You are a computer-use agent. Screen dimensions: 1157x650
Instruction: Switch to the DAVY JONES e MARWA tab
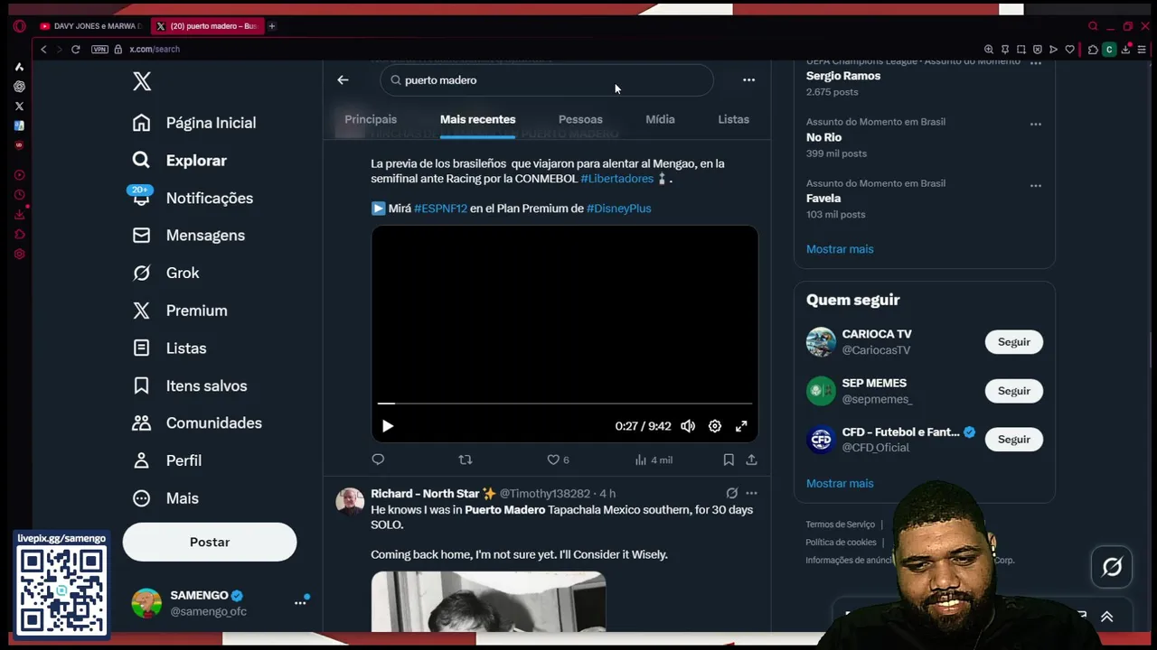click(x=90, y=26)
